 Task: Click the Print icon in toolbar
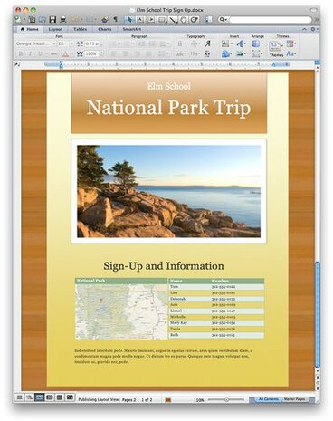click(x=62, y=20)
